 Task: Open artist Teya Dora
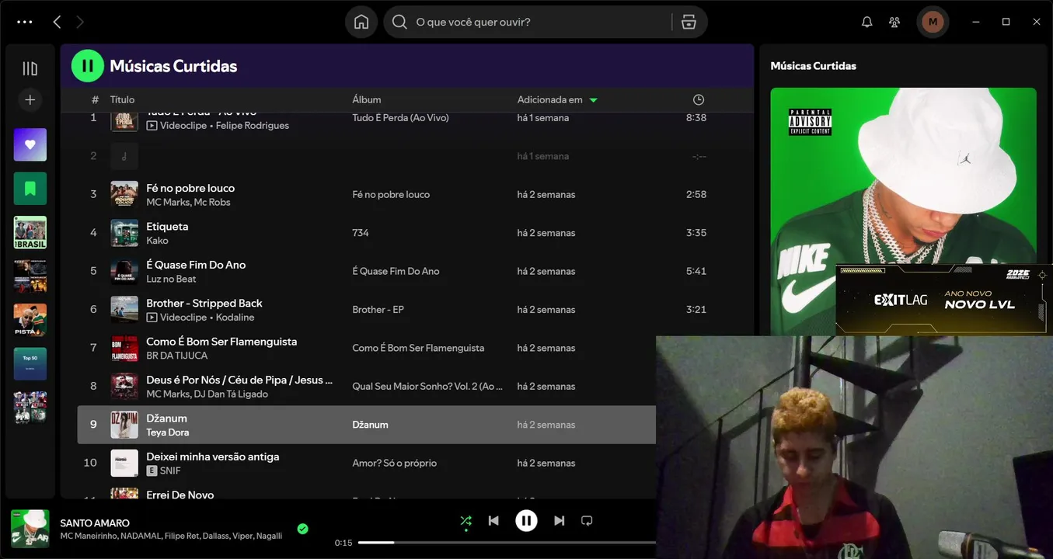point(168,432)
